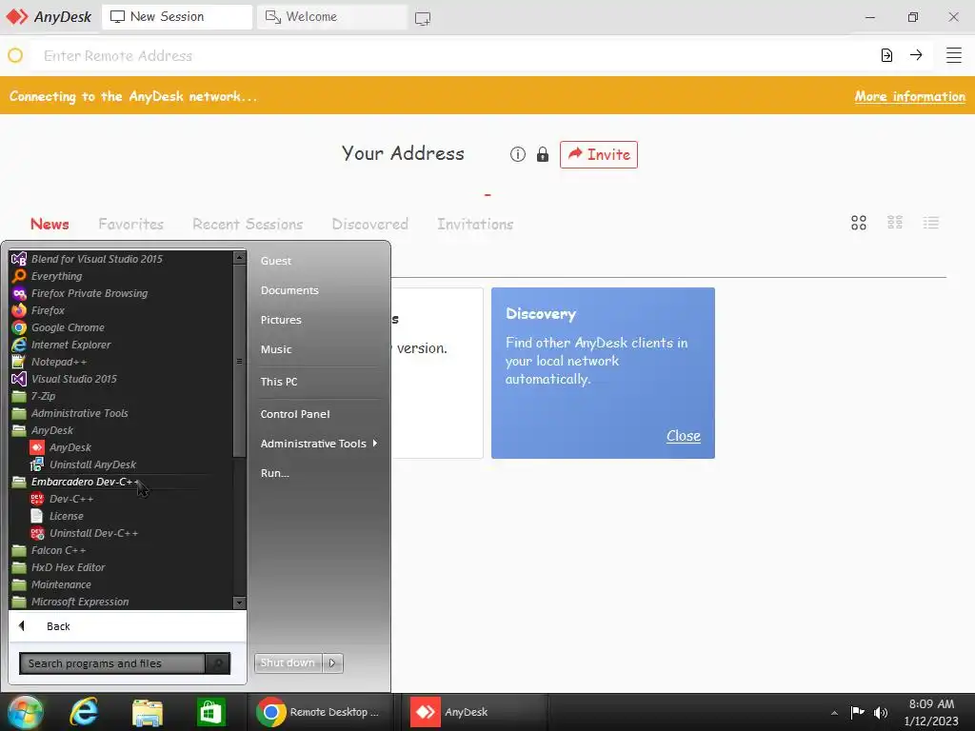
Task: Click the Shut down button
Action: (x=288, y=662)
